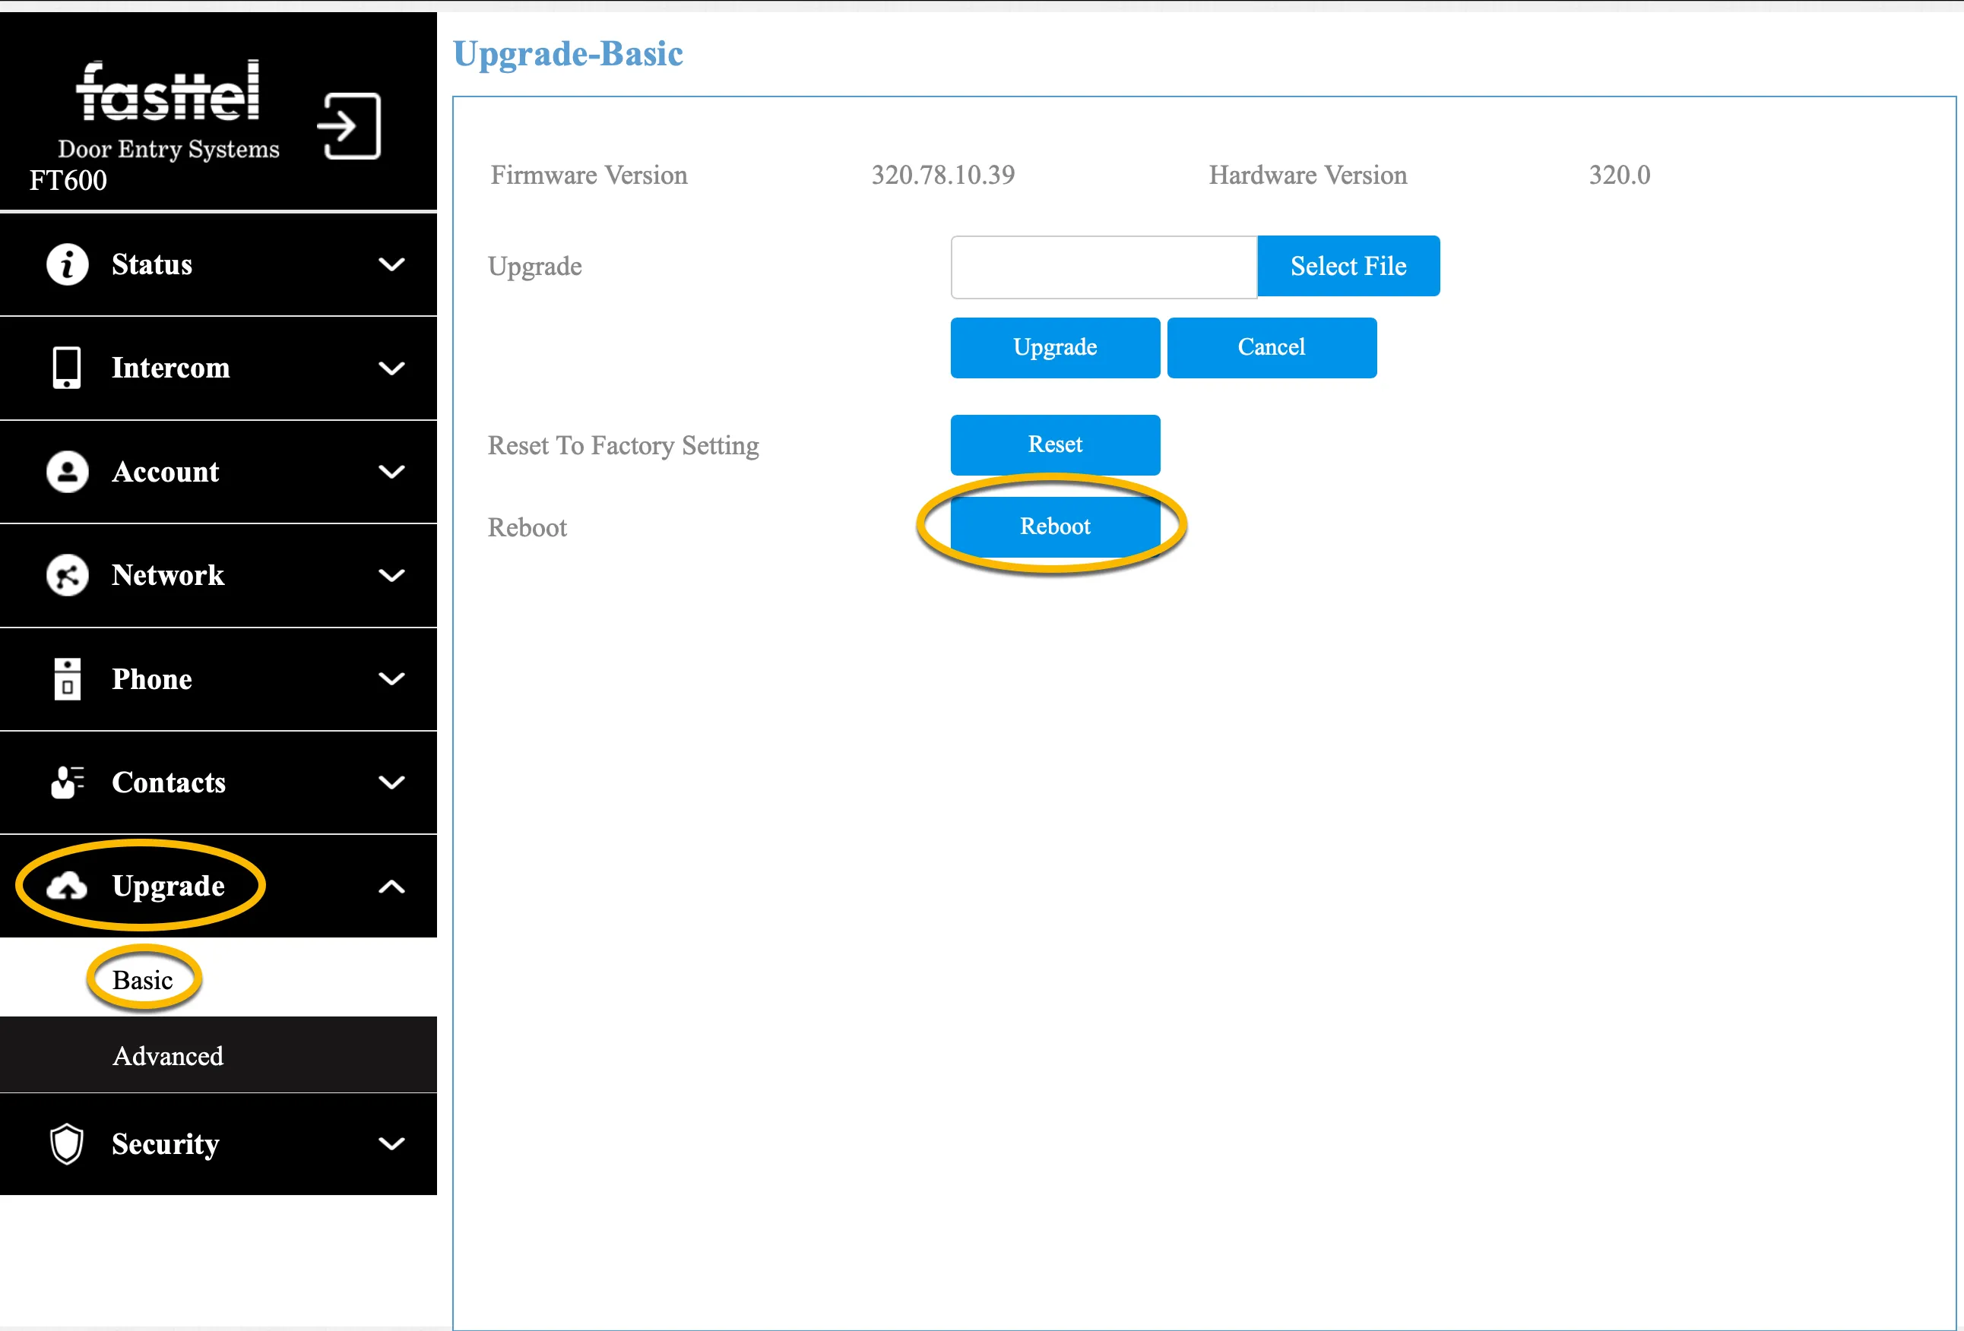Click the Select File button

tap(1349, 266)
